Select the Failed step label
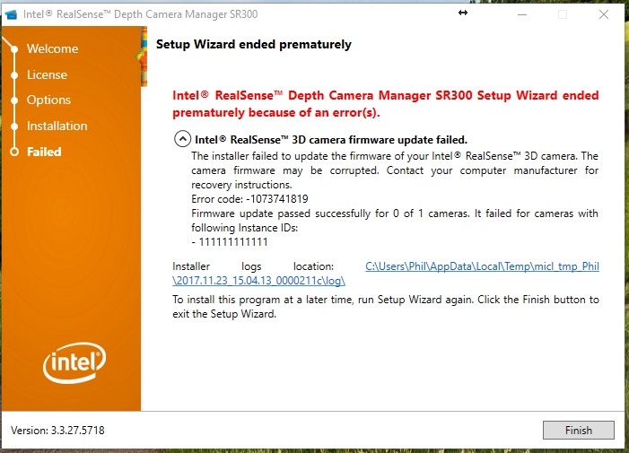This screenshot has width=629, height=453. pos(44,152)
